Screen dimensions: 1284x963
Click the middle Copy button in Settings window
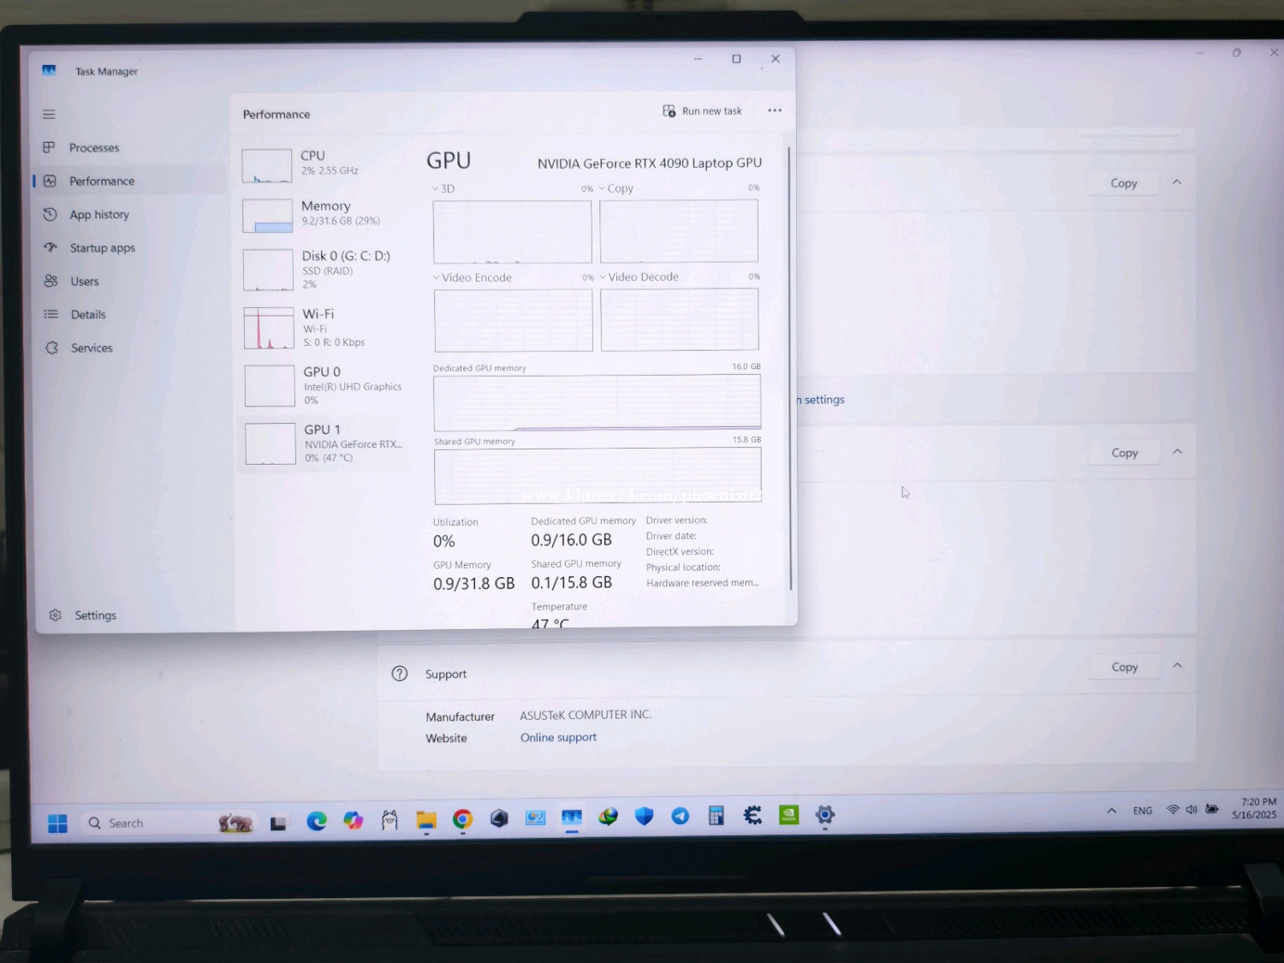1124,453
